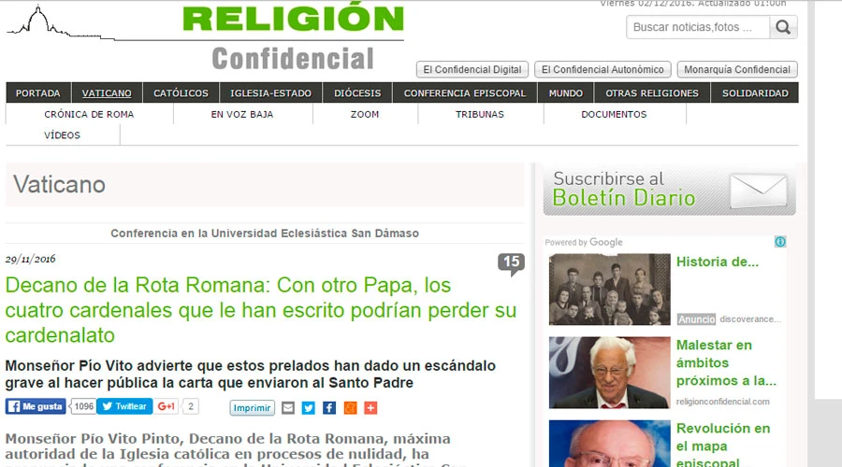The height and width of the screenshot is (467, 842).
Task: Share article via email envelope icon
Action: pyautogui.click(x=288, y=407)
